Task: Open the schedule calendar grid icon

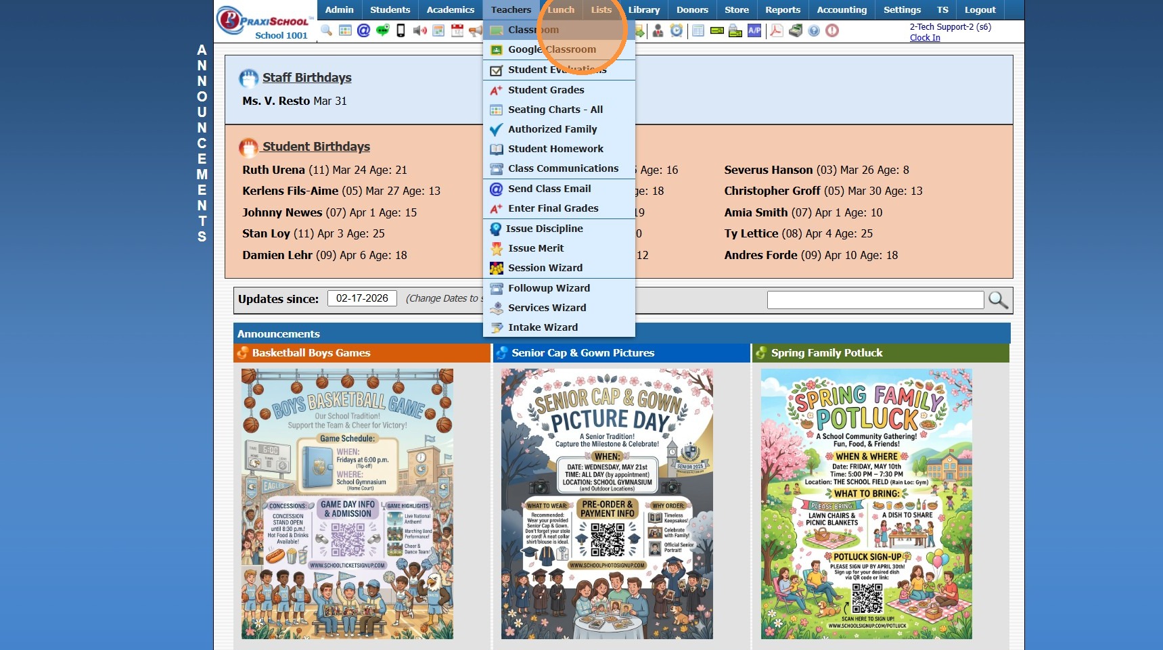Action: (438, 30)
